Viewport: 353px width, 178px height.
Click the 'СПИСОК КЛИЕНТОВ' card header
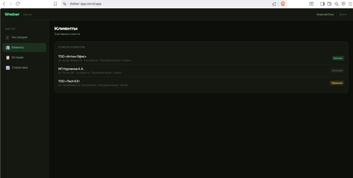(x=71, y=47)
